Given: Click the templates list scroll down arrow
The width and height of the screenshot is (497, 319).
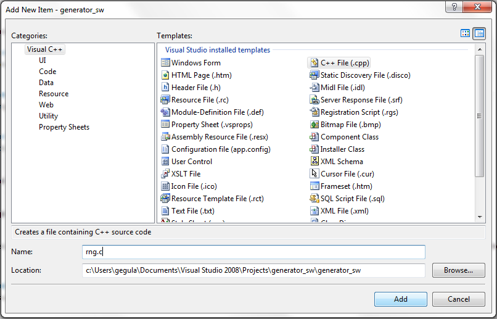Looking at the screenshot, I should (x=480, y=217).
